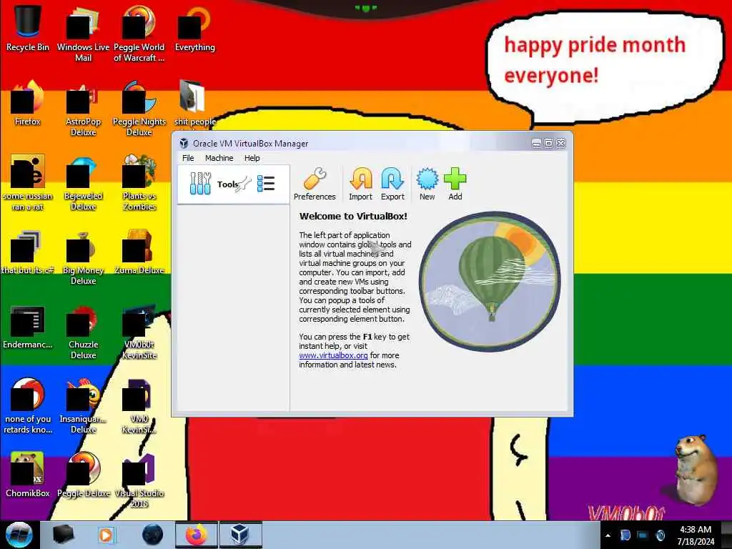Select the Tools item in left panel
The width and height of the screenshot is (732, 549).
234,184
